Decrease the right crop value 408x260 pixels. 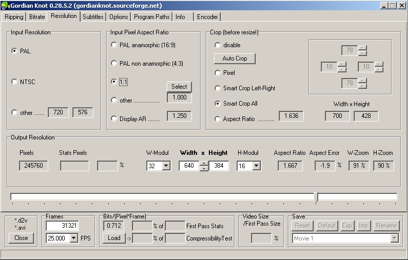click(x=379, y=69)
